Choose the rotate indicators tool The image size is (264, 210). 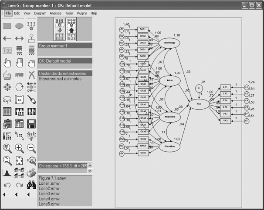(x=19, y=87)
